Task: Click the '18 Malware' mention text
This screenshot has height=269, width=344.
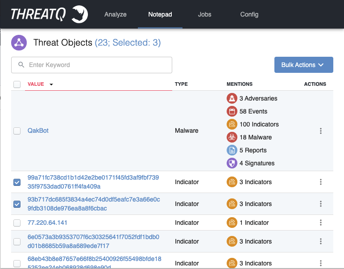Action: [x=256, y=137]
